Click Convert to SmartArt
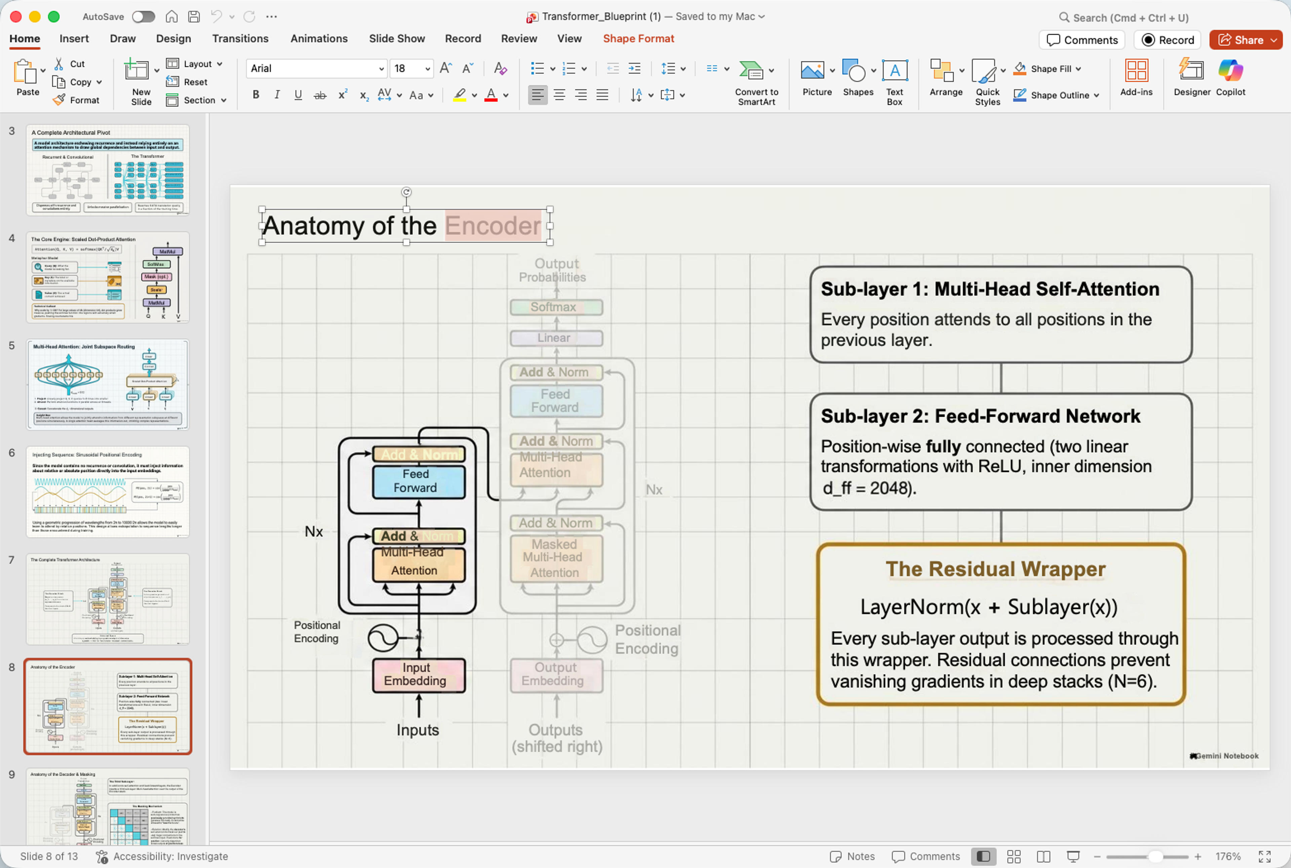This screenshot has height=868, width=1291. 756,83
